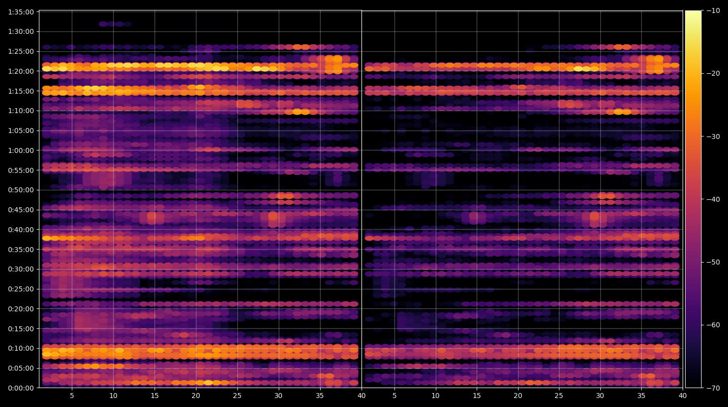Image resolution: width=728 pixels, height=407 pixels.
Task: Click the 1:30:00 time axis label
Action: [x=21, y=31]
